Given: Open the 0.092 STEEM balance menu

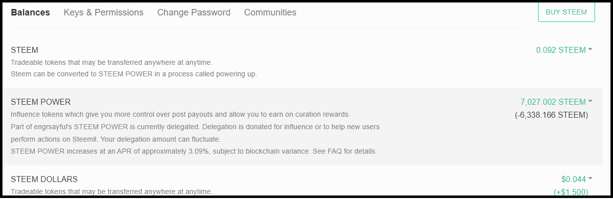Looking at the screenshot, I should tap(561, 50).
